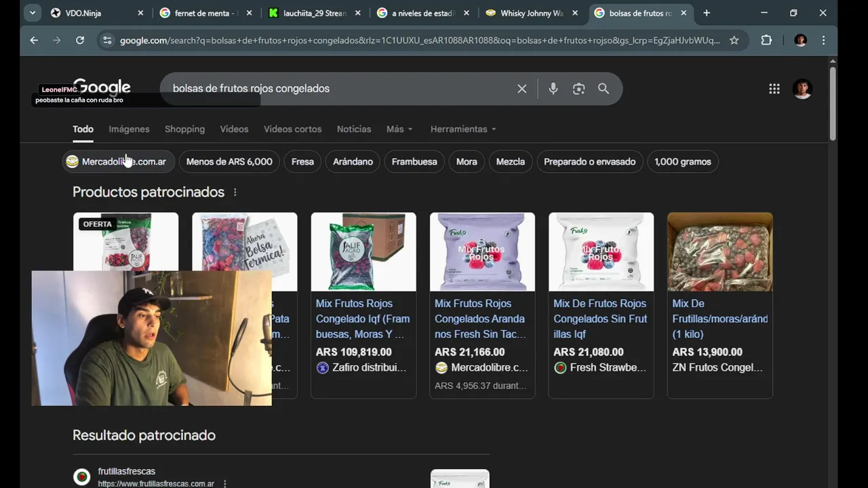
Task: Open the frutillasfrescas sponsored result
Action: point(127,471)
